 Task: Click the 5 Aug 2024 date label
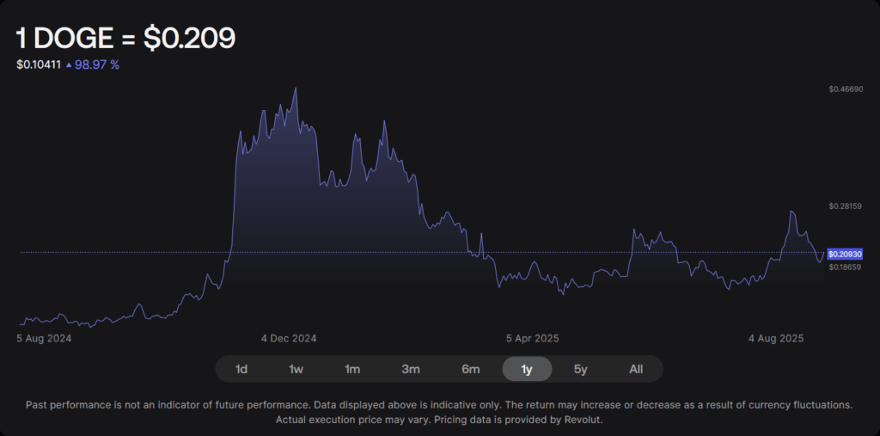tap(44, 338)
